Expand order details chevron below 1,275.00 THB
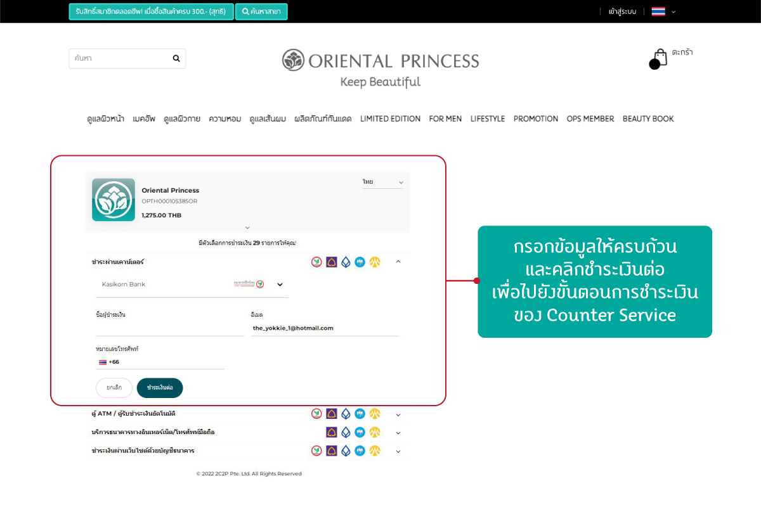This screenshot has width=761, height=507. tap(247, 228)
